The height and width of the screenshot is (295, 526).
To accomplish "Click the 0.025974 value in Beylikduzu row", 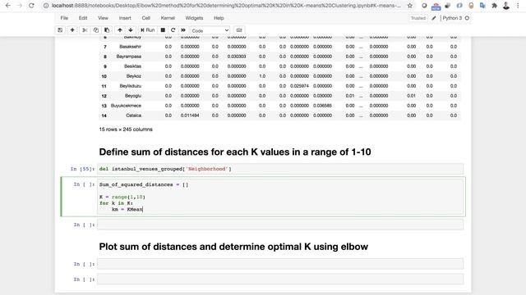I will [x=299, y=86].
